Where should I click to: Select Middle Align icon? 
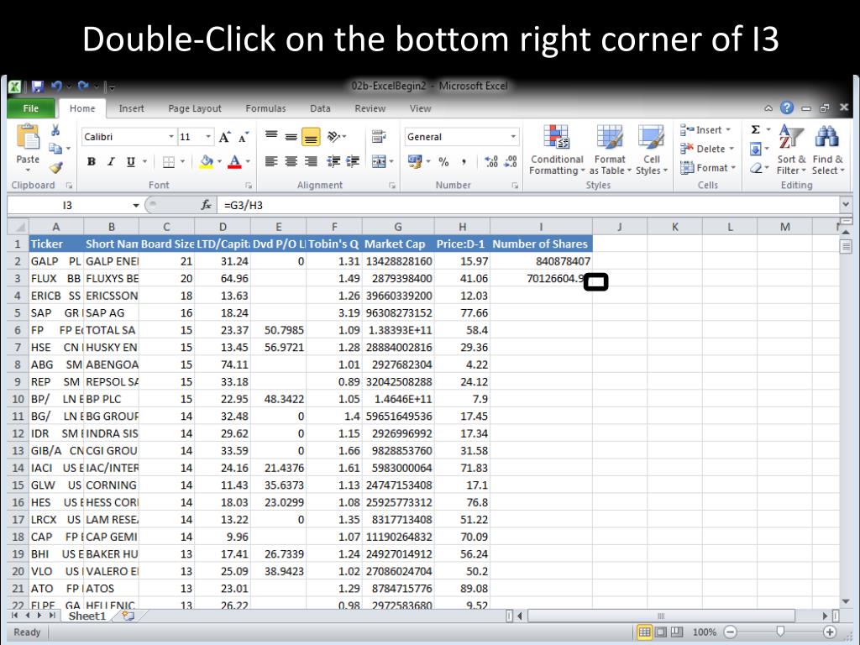tap(291, 137)
